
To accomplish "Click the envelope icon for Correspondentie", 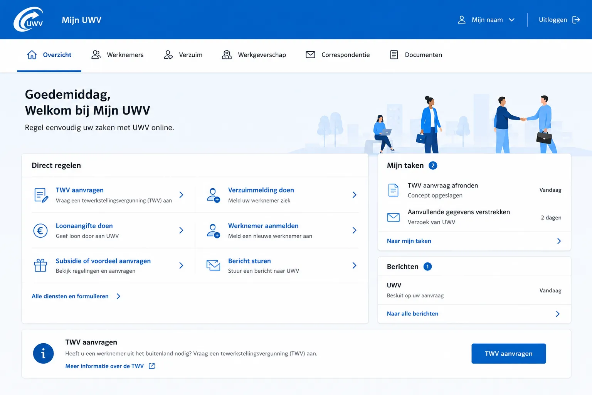I will (310, 55).
